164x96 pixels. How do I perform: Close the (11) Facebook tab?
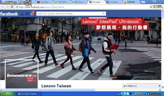(120, 2)
